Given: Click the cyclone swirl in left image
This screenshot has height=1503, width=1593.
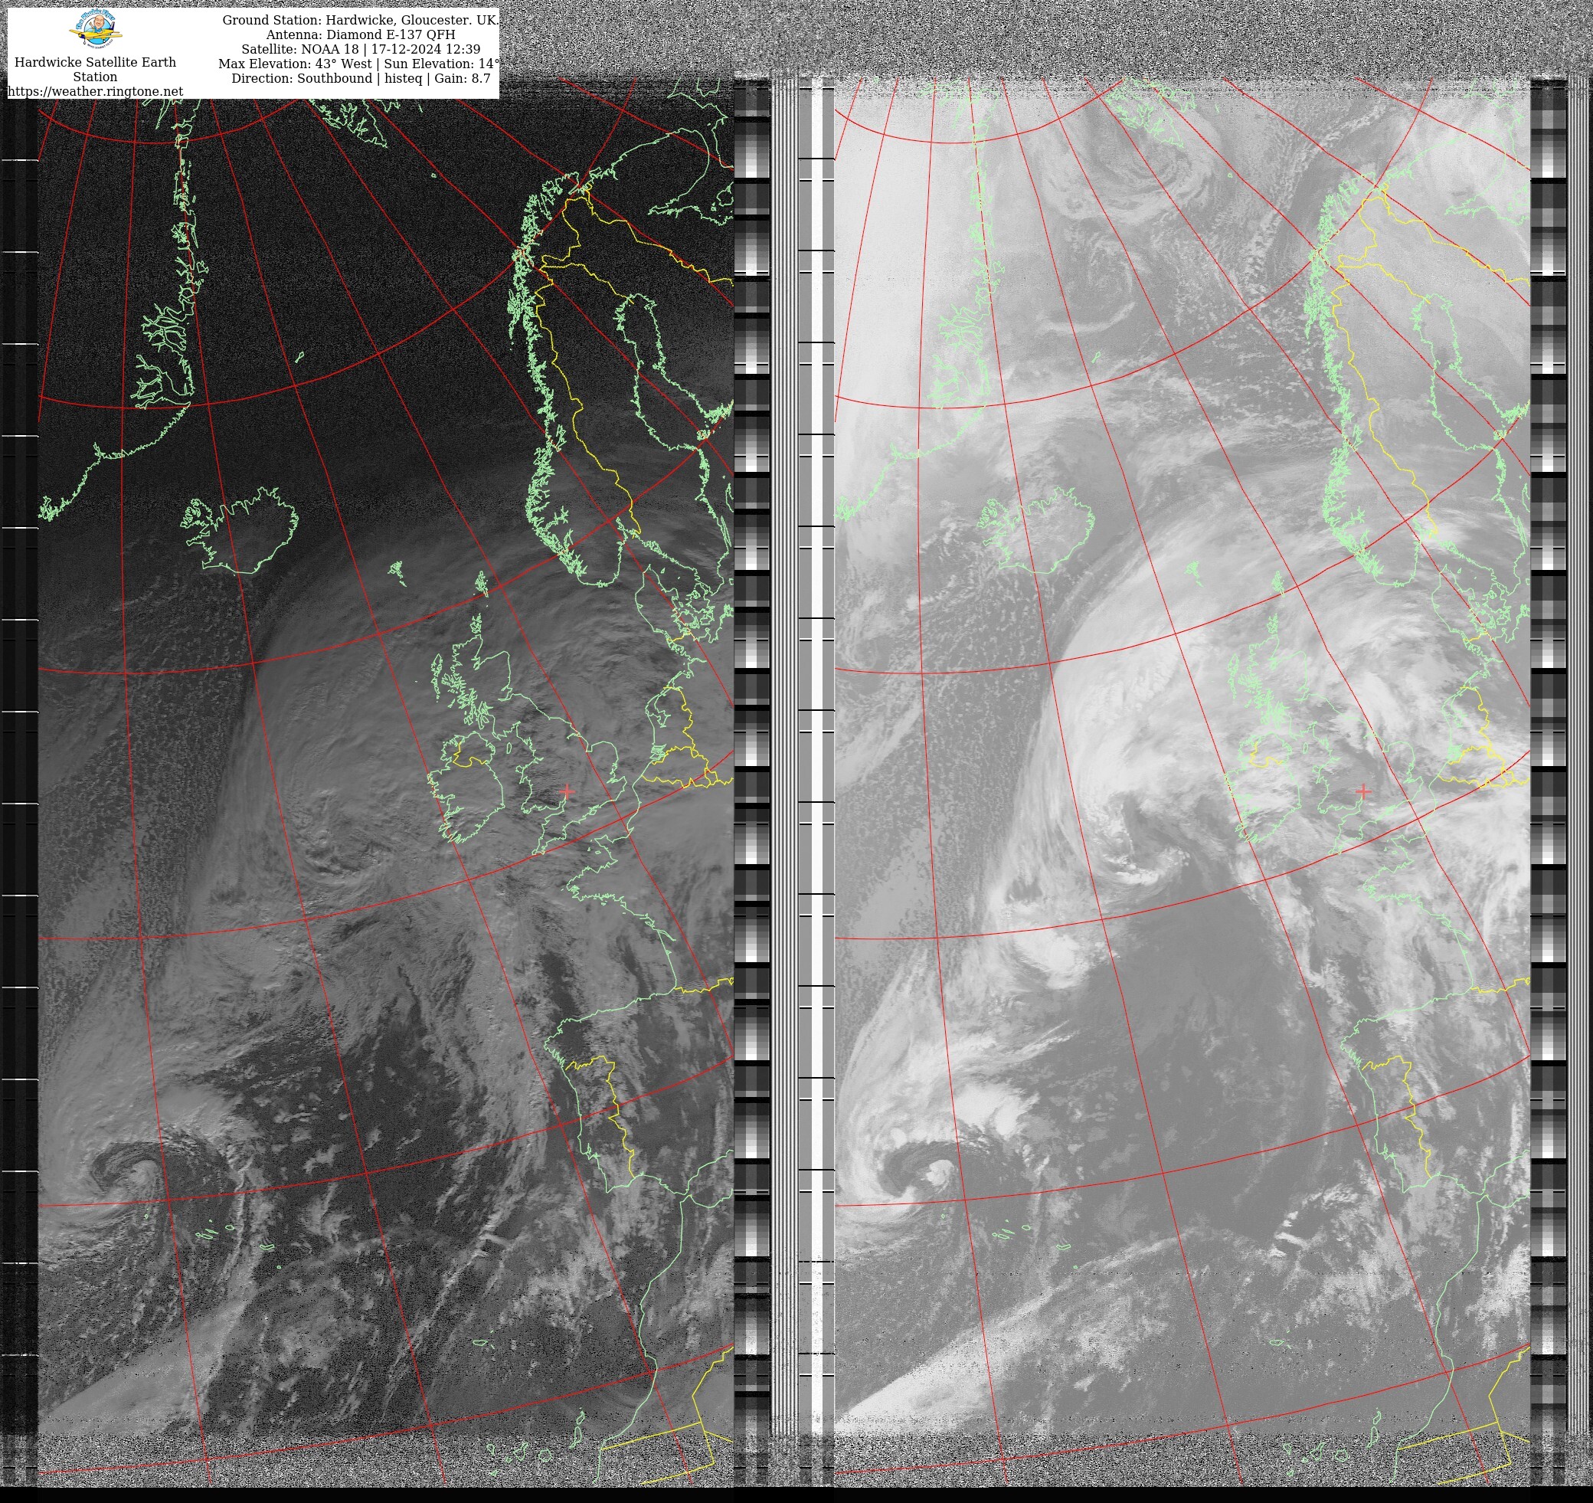Looking at the screenshot, I should (136, 1175).
